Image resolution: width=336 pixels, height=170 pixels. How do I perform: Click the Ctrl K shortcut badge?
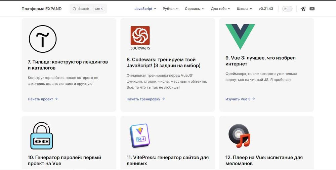[98, 9]
